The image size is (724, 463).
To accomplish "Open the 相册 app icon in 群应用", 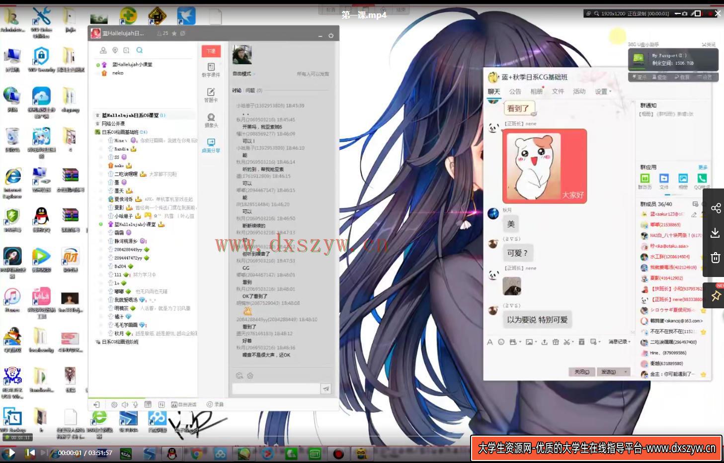I will [x=683, y=181].
